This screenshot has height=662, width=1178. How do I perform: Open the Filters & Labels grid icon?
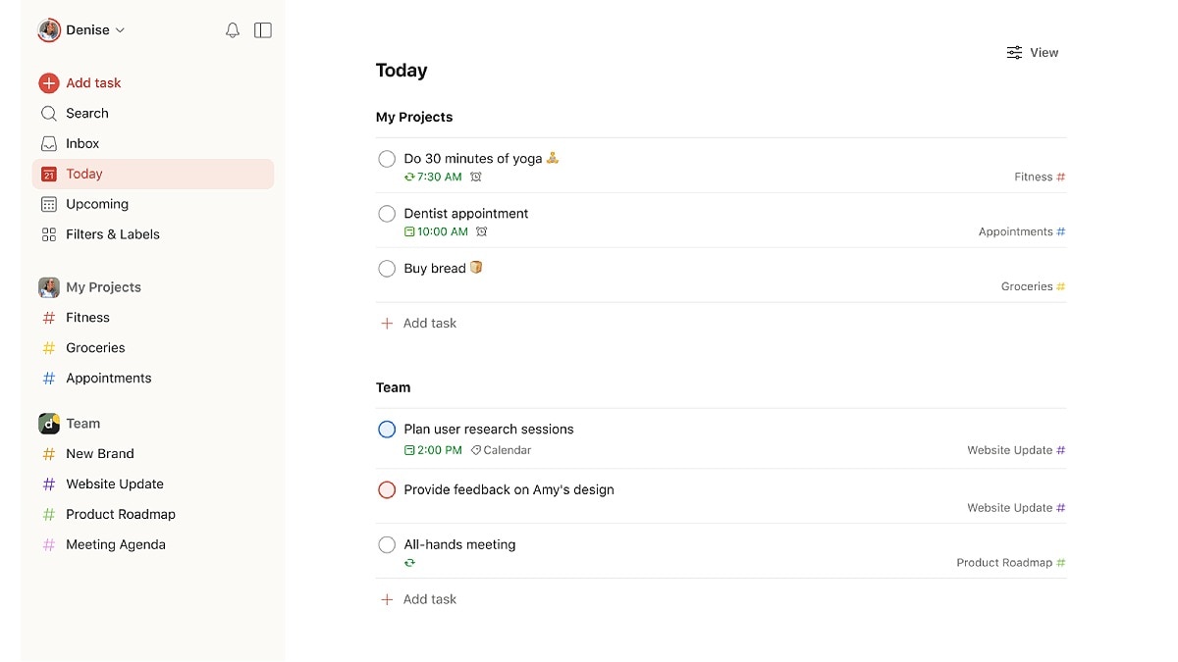pyautogui.click(x=49, y=234)
